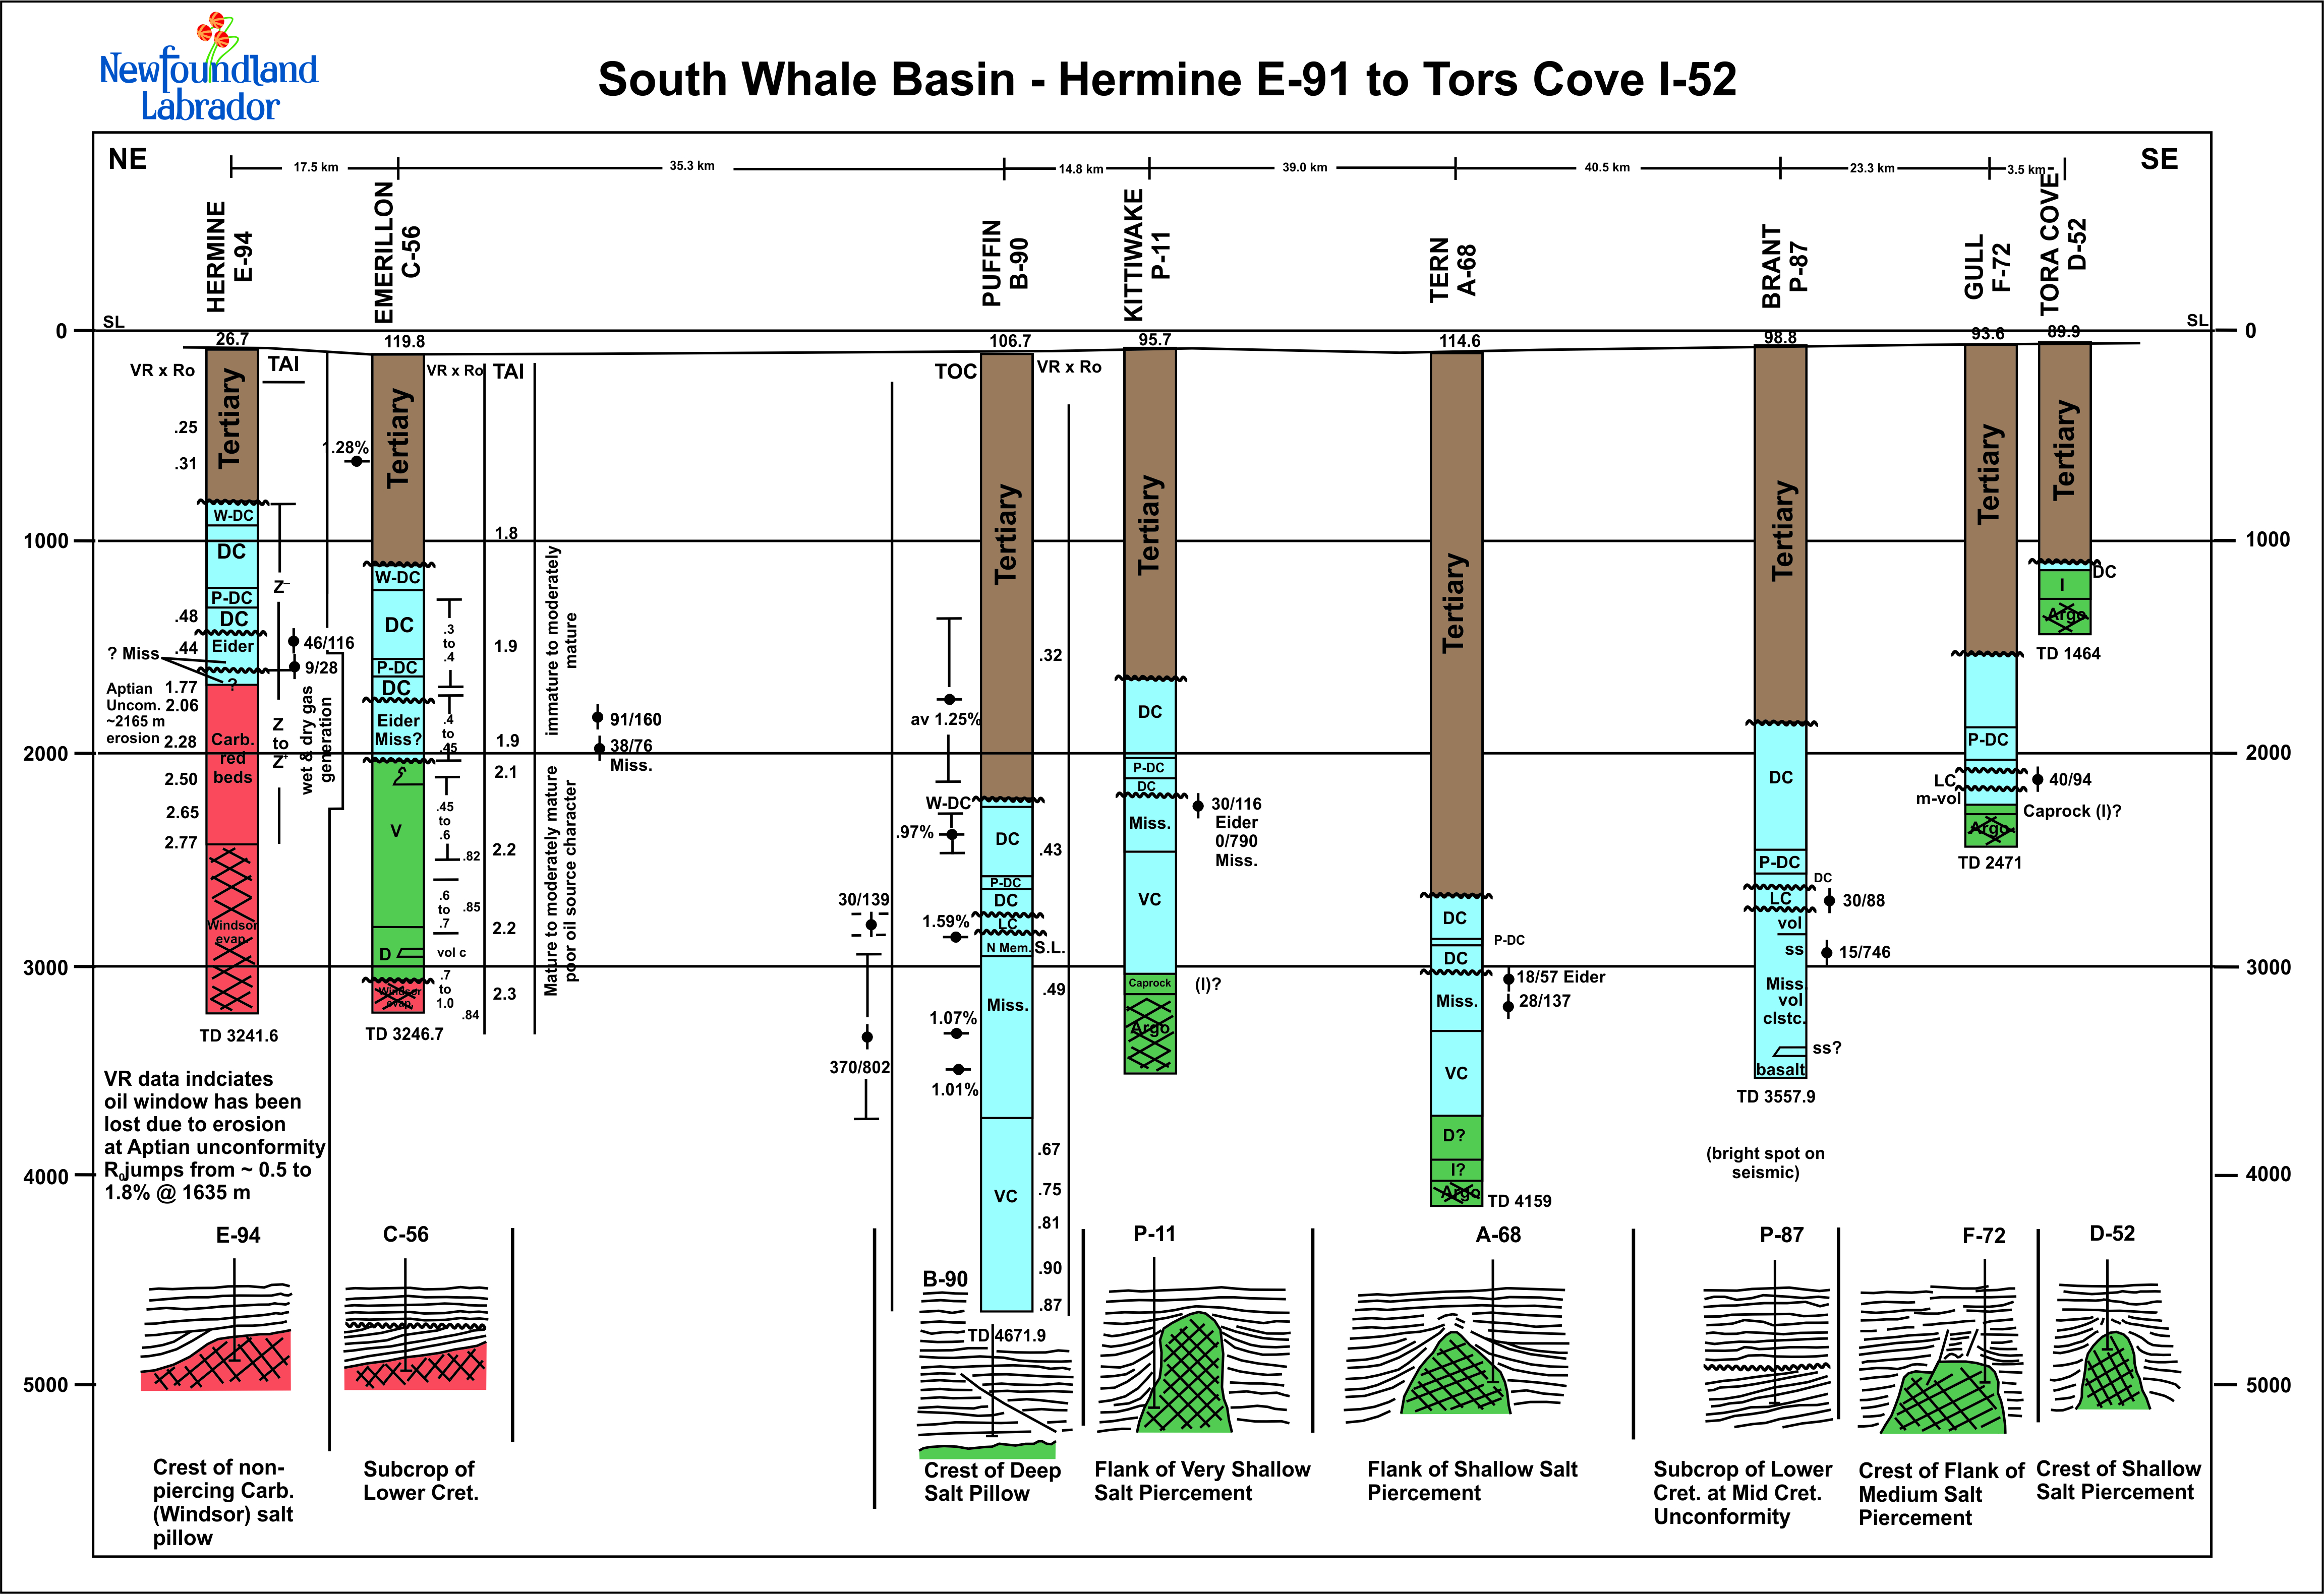Click the E-94 salt pillow sketch

pos(217,1339)
